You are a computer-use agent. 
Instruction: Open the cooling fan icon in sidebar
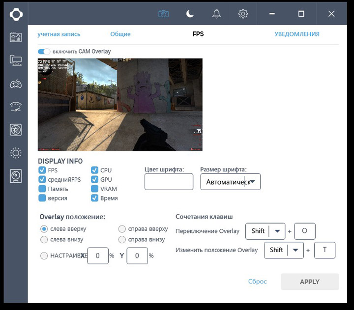(x=16, y=130)
